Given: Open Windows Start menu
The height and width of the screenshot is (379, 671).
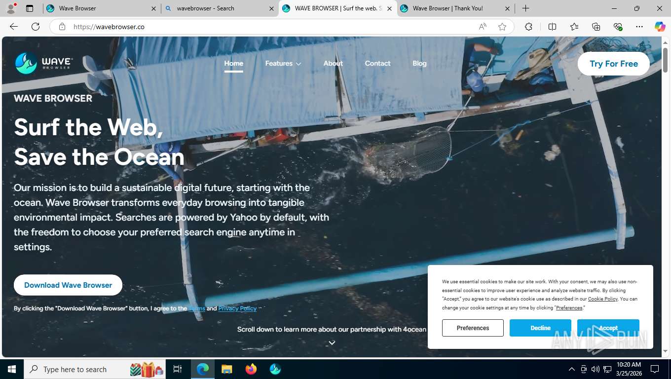Looking at the screenshot, I should pos(12,369).
